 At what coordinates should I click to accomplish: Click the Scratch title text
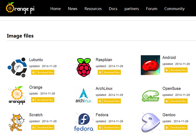(x=36, y=115)
